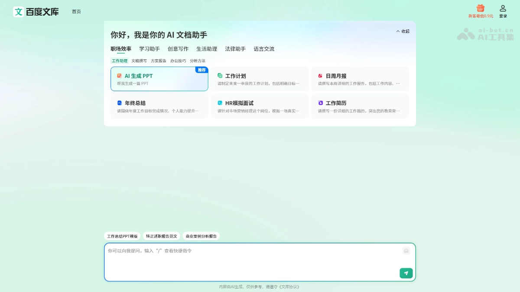Open the HR模拟面试 interview icon
This screenshot has height=292, width=520.
pyautogui.click(x=221, y=103)
